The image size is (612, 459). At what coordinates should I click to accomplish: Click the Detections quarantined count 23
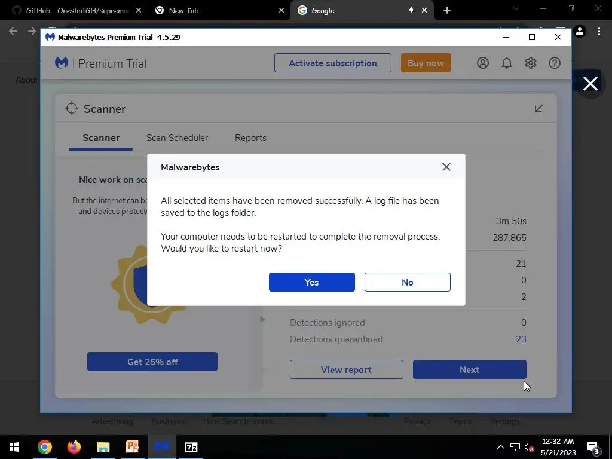coord(521,339)
